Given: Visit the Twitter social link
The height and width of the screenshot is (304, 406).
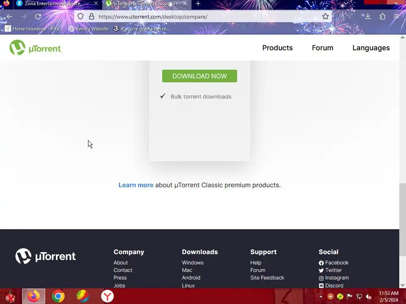Looking at the screenshot, I should [x=330, y=270].
